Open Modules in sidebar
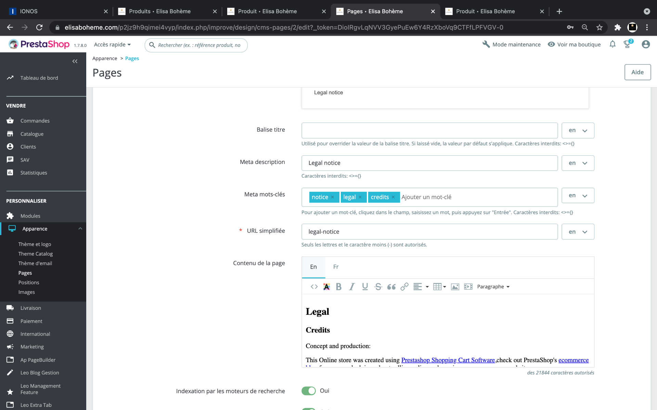This screenshot has width=657, height=410. (30, 216)
